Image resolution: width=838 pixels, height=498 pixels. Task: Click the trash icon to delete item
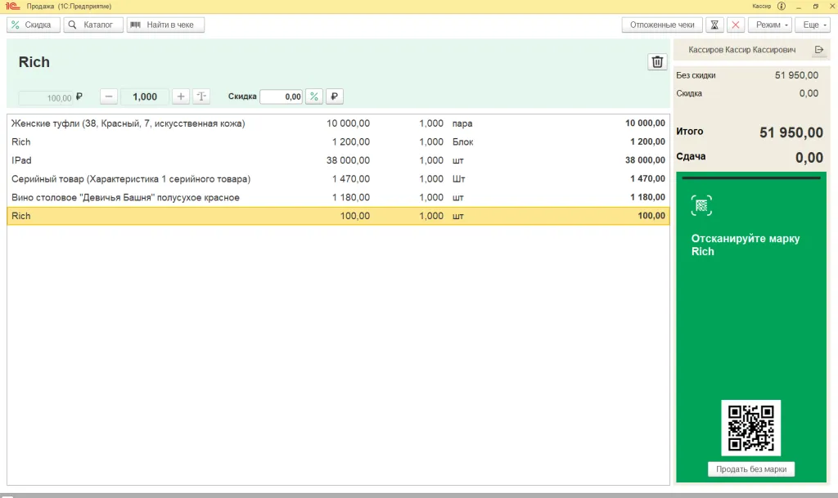click(x=657, y=62)
